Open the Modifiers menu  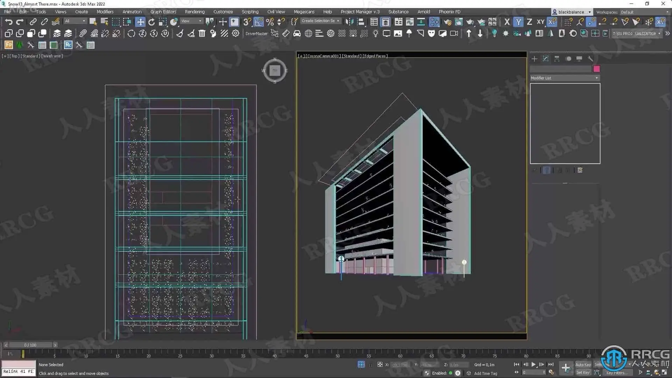[105, 12]
